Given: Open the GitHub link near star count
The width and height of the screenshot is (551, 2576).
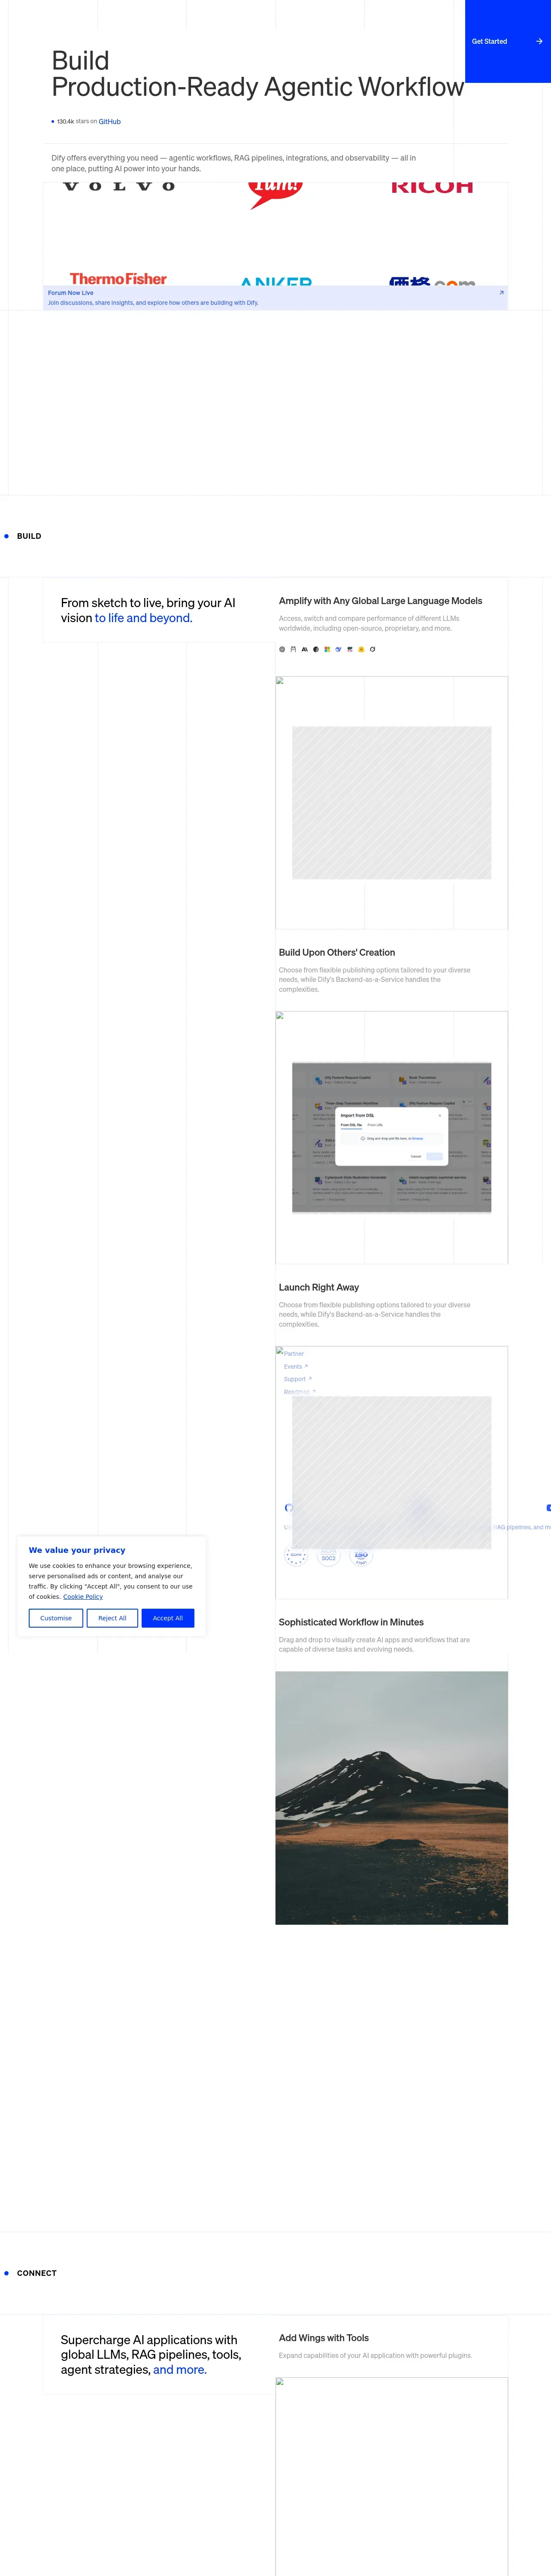Looking at the screenshot, I should pyautogui.click(x=110, y=121).
